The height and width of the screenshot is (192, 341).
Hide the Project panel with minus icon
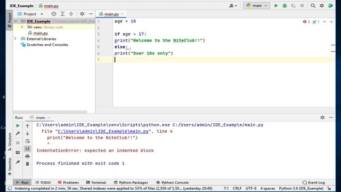click(x=91, y=14)
